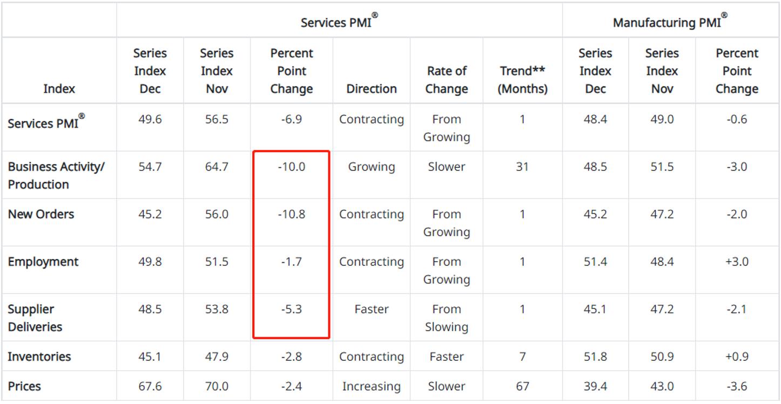Screen dimensions: 781x404
Task: Select the Business Activity/Production row label
Action: 56,175
